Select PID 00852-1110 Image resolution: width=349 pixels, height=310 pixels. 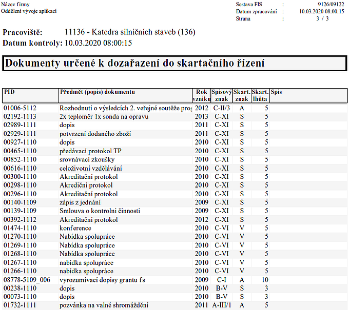[20, 159]
